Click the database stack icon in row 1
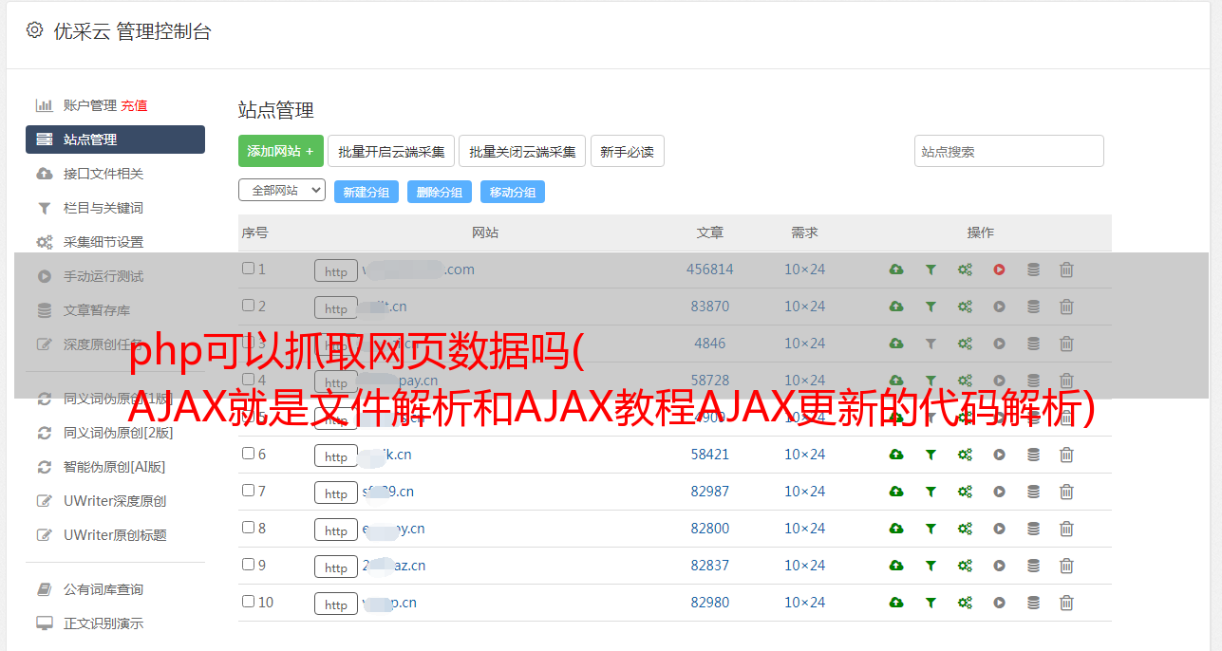The image size is (1222, 651). 1033,270
